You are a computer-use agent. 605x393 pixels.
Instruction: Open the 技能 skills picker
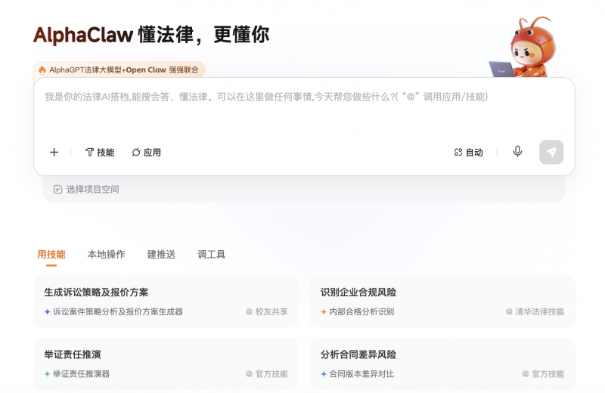[x=100, y=153]
